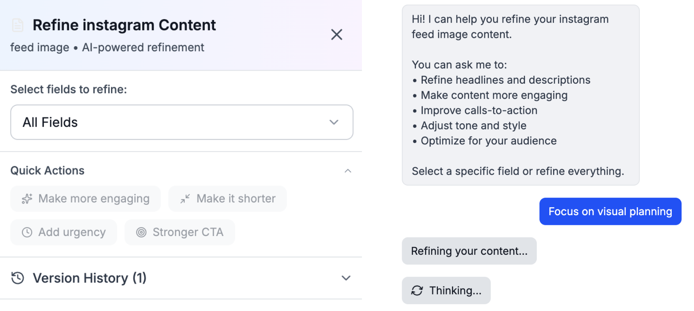
Task: Click the chevron arrow in All Fields selector
Action: coord(333,122)
